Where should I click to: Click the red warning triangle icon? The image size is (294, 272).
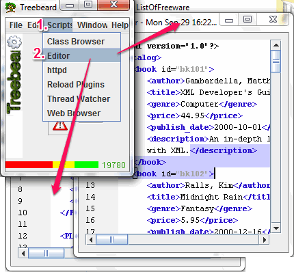[60, 126]
